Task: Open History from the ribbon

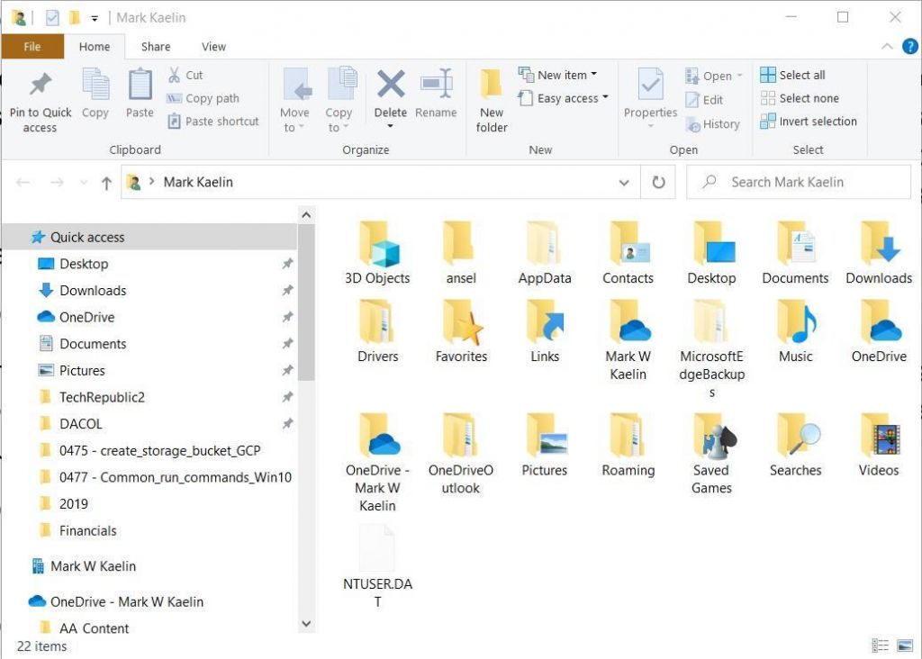Action: pos(714,124)
